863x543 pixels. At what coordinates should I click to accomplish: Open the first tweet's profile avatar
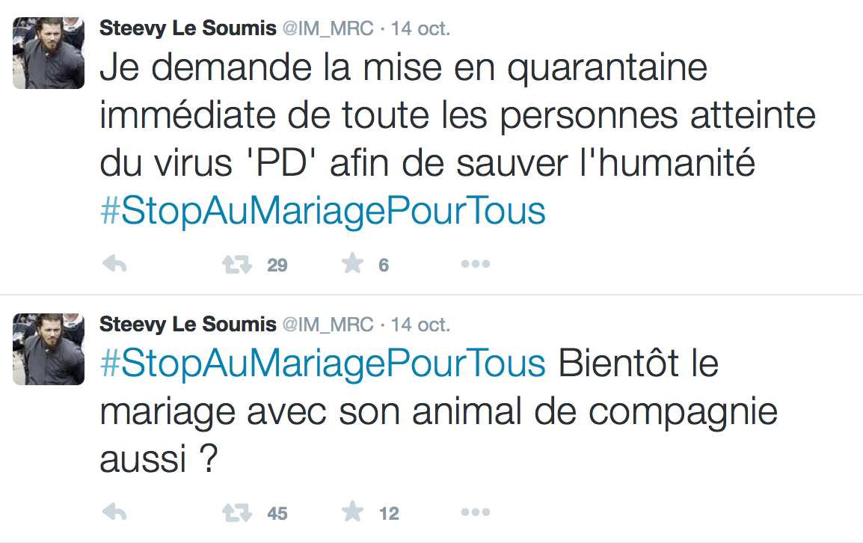point(49,53)
